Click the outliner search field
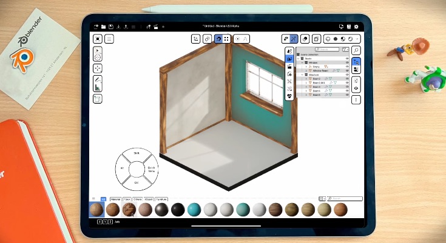The width and height of the screenshot is (446, 243). point(327,50)
